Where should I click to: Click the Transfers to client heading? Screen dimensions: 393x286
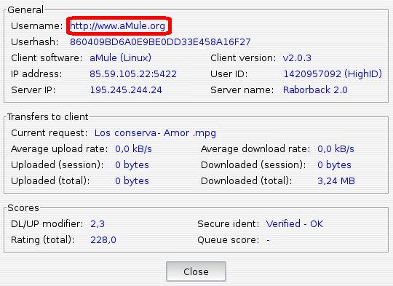47,117
